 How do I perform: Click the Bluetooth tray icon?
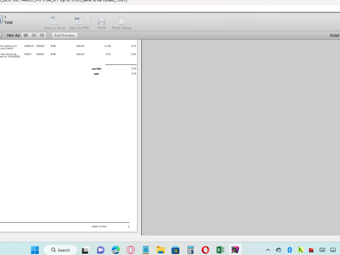pyautogui.click(x=289, y=250)
